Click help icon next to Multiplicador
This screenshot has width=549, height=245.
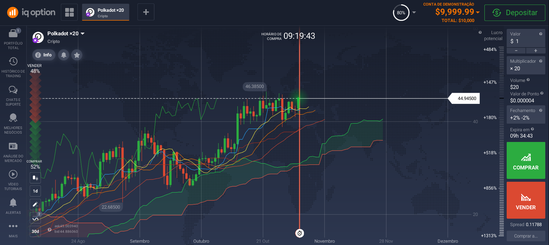541,61
